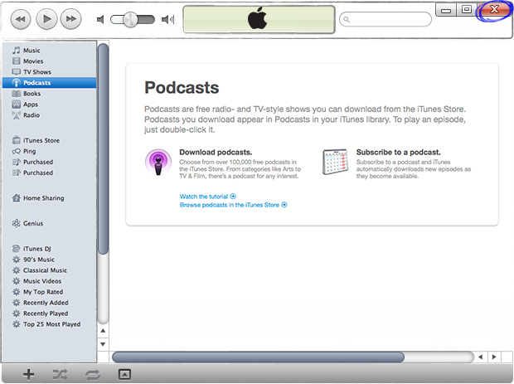Open Music library in sidebar
The image size is (514, 384).
49,50
